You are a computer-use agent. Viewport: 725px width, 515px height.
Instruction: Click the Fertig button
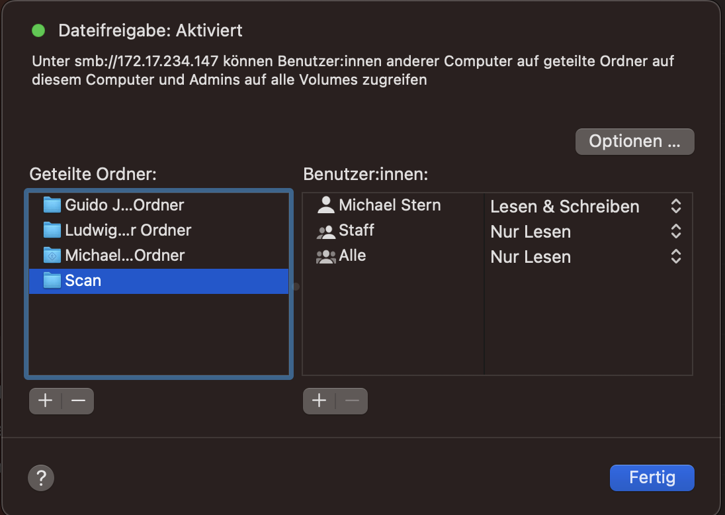coord(652,477)
